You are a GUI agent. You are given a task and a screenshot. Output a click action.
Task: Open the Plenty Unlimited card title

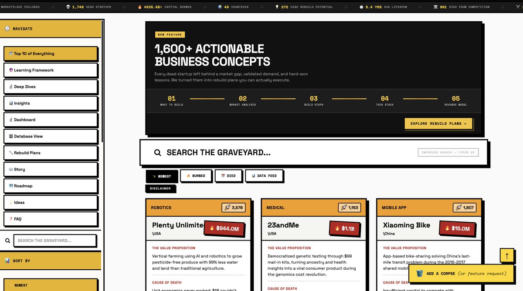(x=177, y=225)
